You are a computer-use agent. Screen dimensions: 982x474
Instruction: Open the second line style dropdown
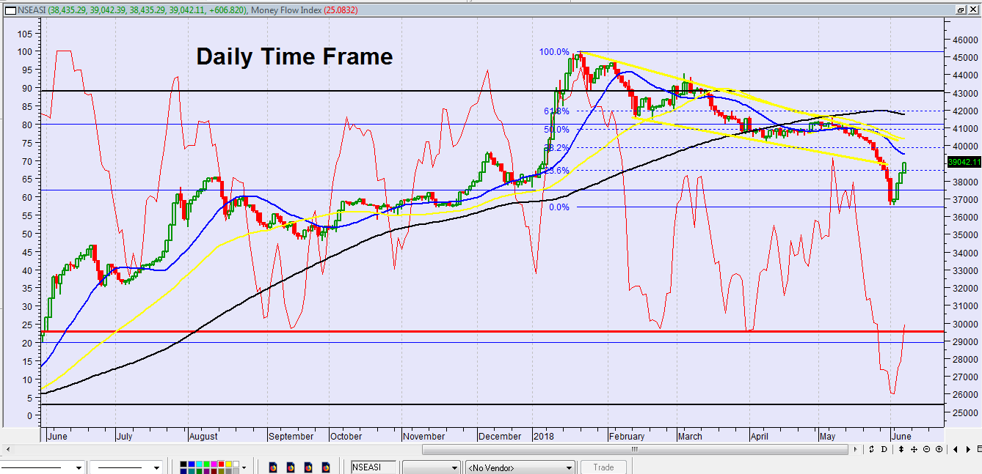point(156,467)
